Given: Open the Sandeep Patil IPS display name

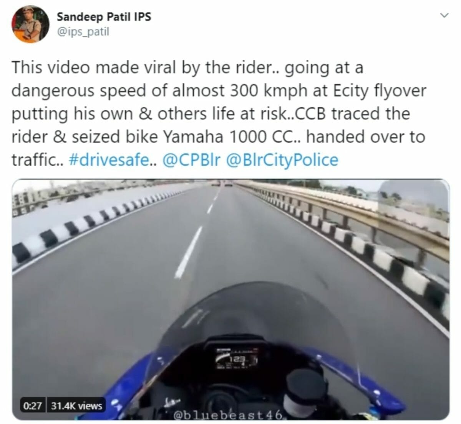Looking at the screenshot, I should click(x=104, y=16).
